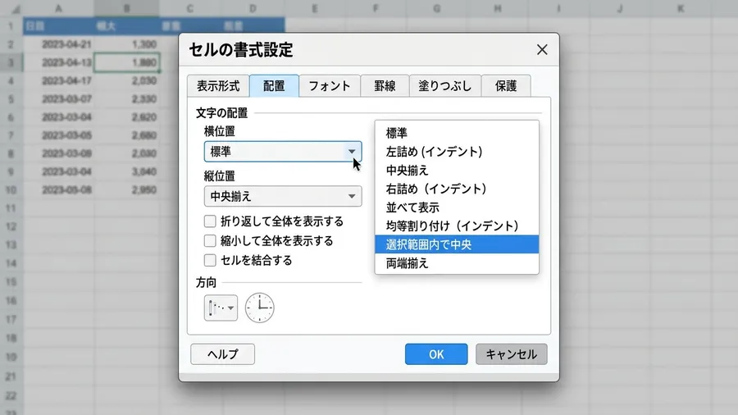The image size is (738, 415).
Task: Click the cell showing 2,950
Action: pyautogui.click(x=126, y=190)
